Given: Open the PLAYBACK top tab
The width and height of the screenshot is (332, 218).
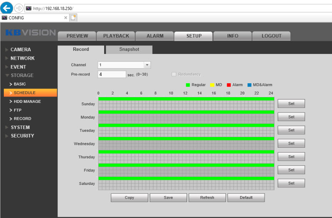Looking at the screenshot, I should point(116,36).
